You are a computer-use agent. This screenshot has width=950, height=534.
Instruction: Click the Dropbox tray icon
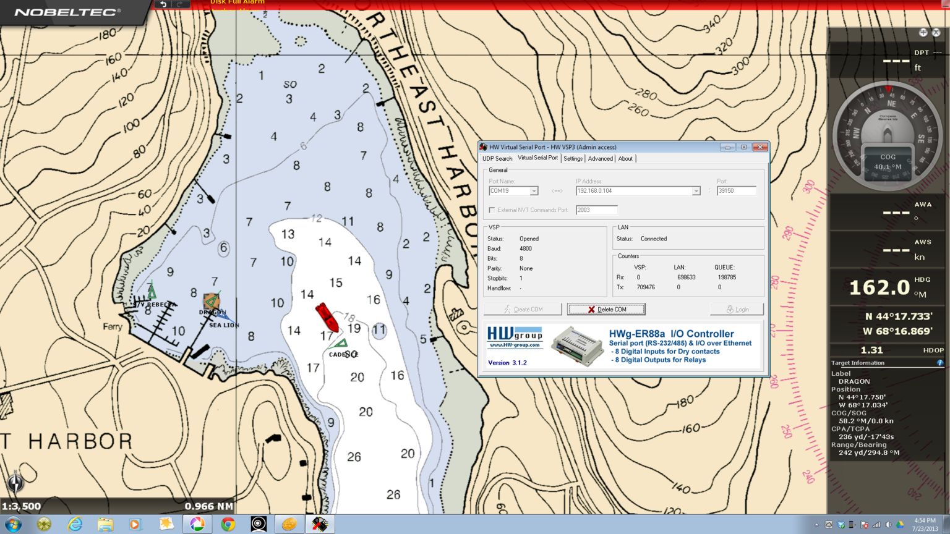[841, 525]
